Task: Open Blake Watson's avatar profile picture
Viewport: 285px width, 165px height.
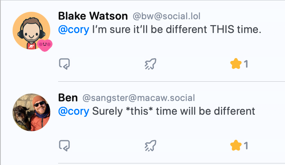Action: click(31, 31)
